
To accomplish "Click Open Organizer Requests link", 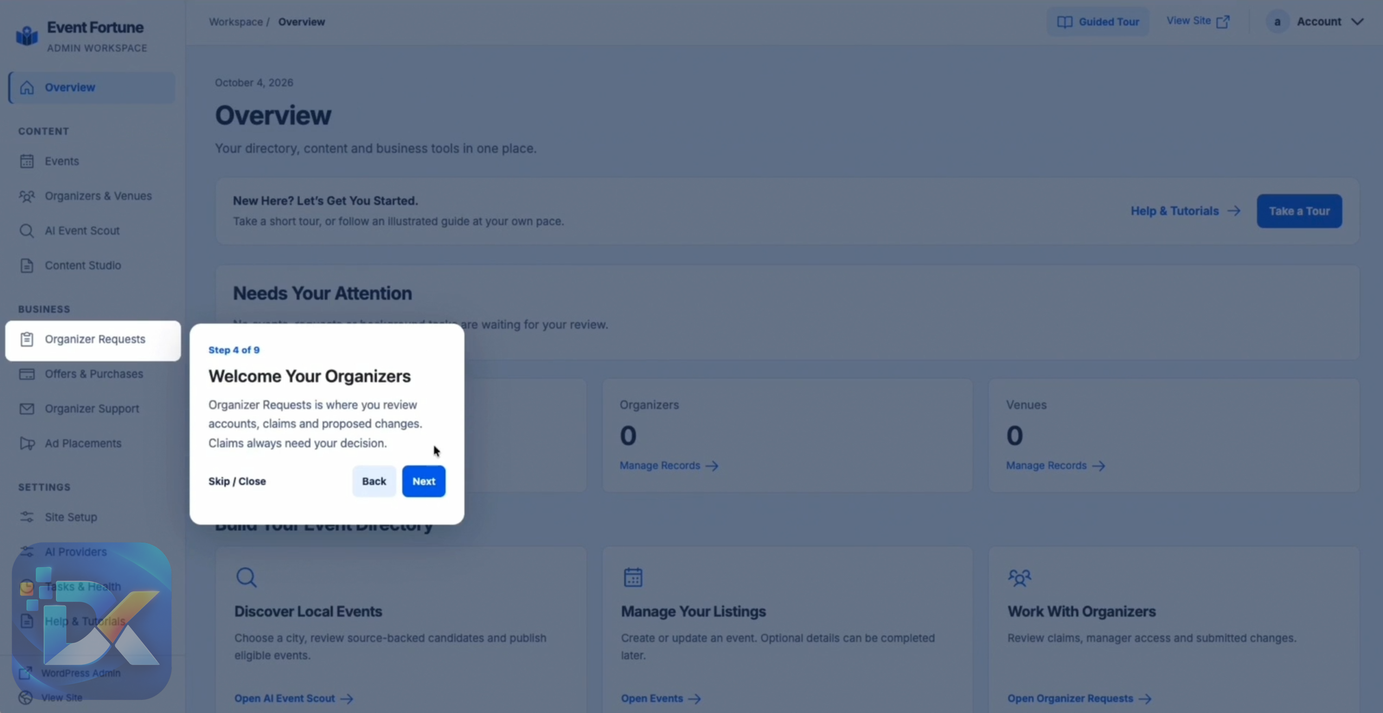I will [1079, 698].
